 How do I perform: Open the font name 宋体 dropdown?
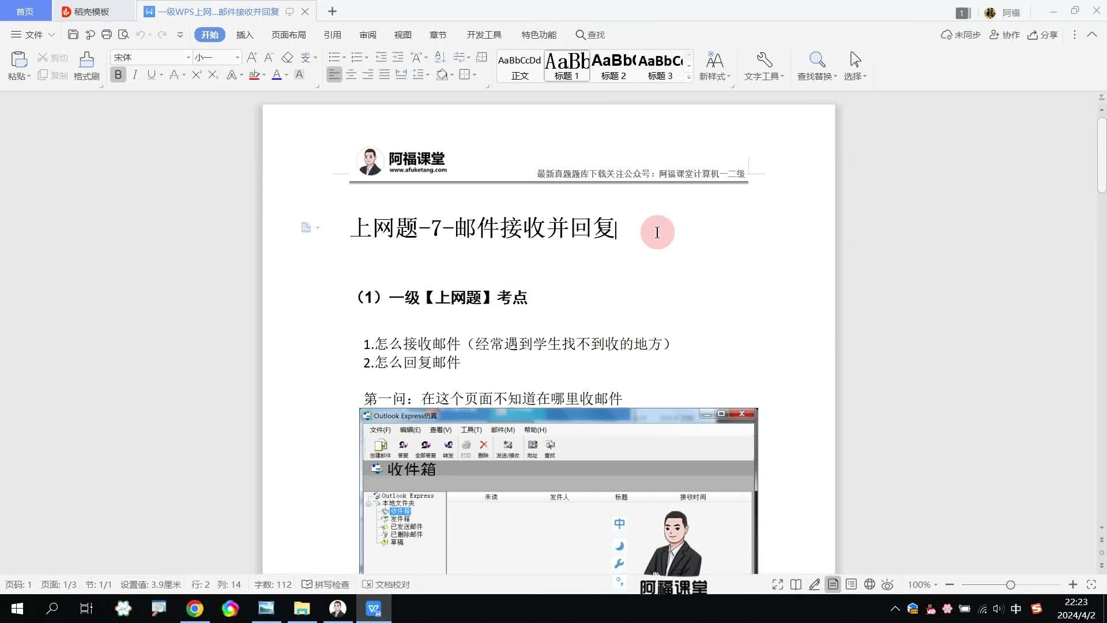tap(188, 57)
